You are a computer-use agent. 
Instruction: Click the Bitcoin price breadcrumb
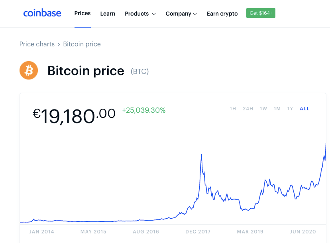[x=82, y=44]
